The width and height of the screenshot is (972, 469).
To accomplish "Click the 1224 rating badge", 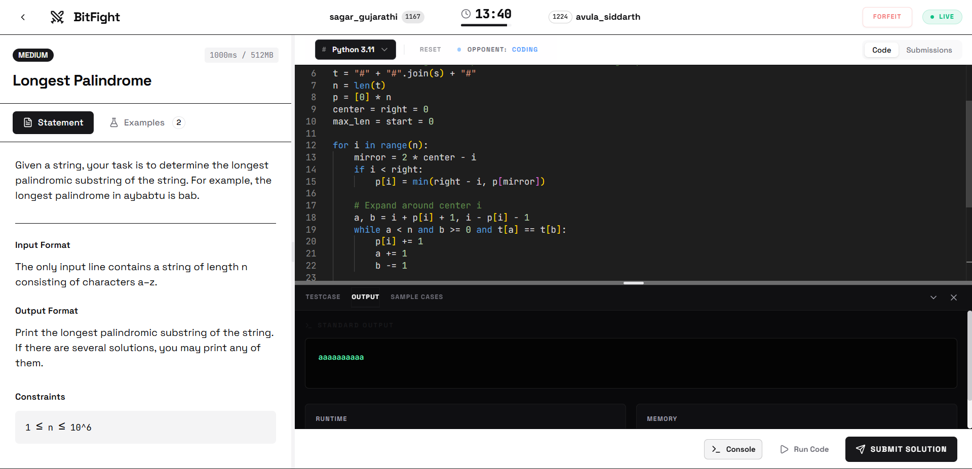I will click(x=560, y=17).
